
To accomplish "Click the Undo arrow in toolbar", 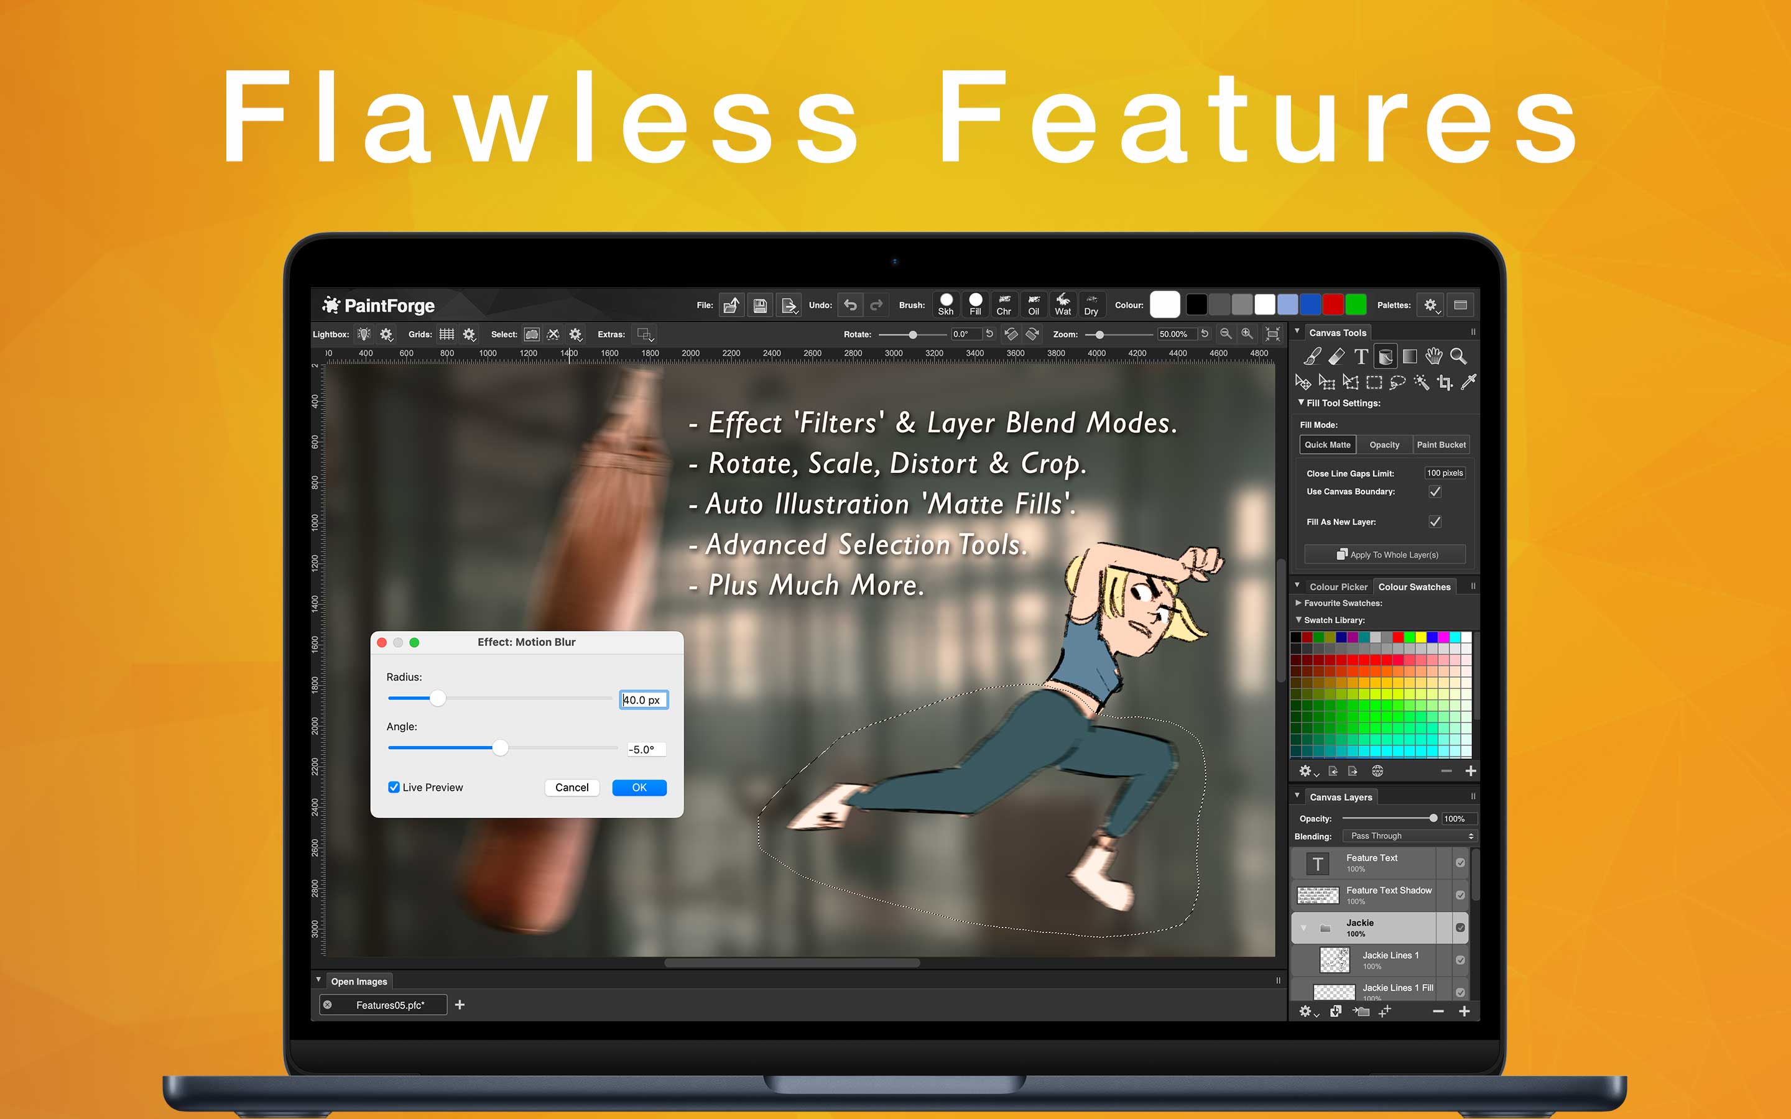I will pos(850,305).
